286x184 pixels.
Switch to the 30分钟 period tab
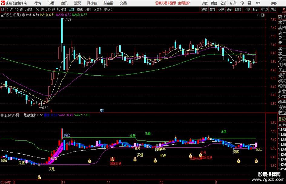(x=50, y=9)
